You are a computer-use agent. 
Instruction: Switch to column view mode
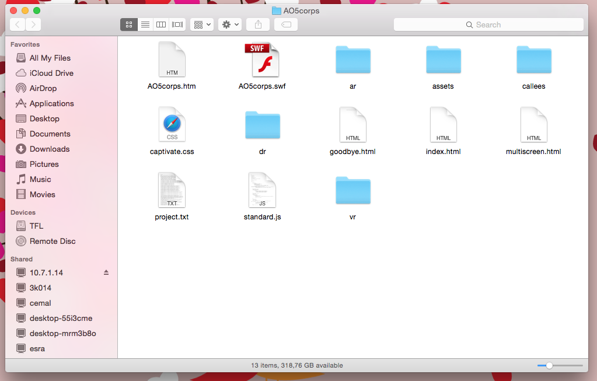(x=161, y=25)
